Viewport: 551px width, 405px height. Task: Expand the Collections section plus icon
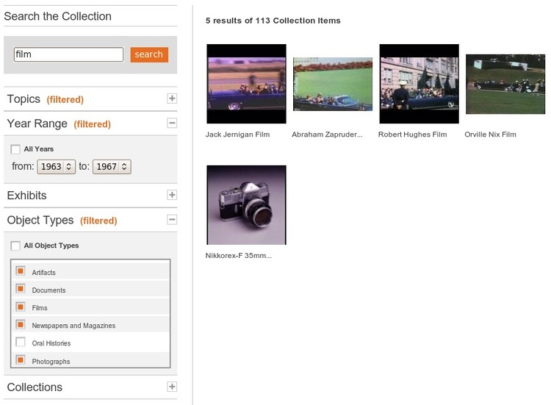(172, 387)
